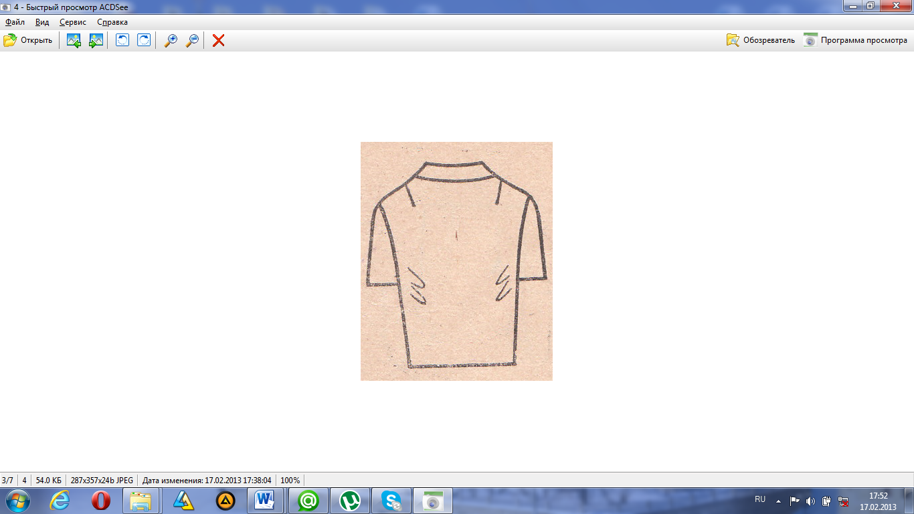The width and height of the screenshot is (914, 514).
Task: Open the Файл menu
Action: pyautogui.click(x=15, y=22)
